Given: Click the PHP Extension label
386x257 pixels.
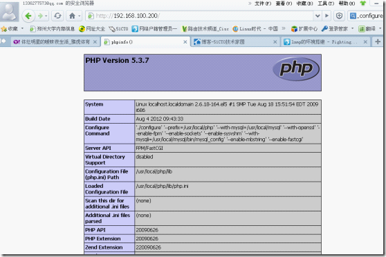Looking at the screenshot, I should 103,239.
